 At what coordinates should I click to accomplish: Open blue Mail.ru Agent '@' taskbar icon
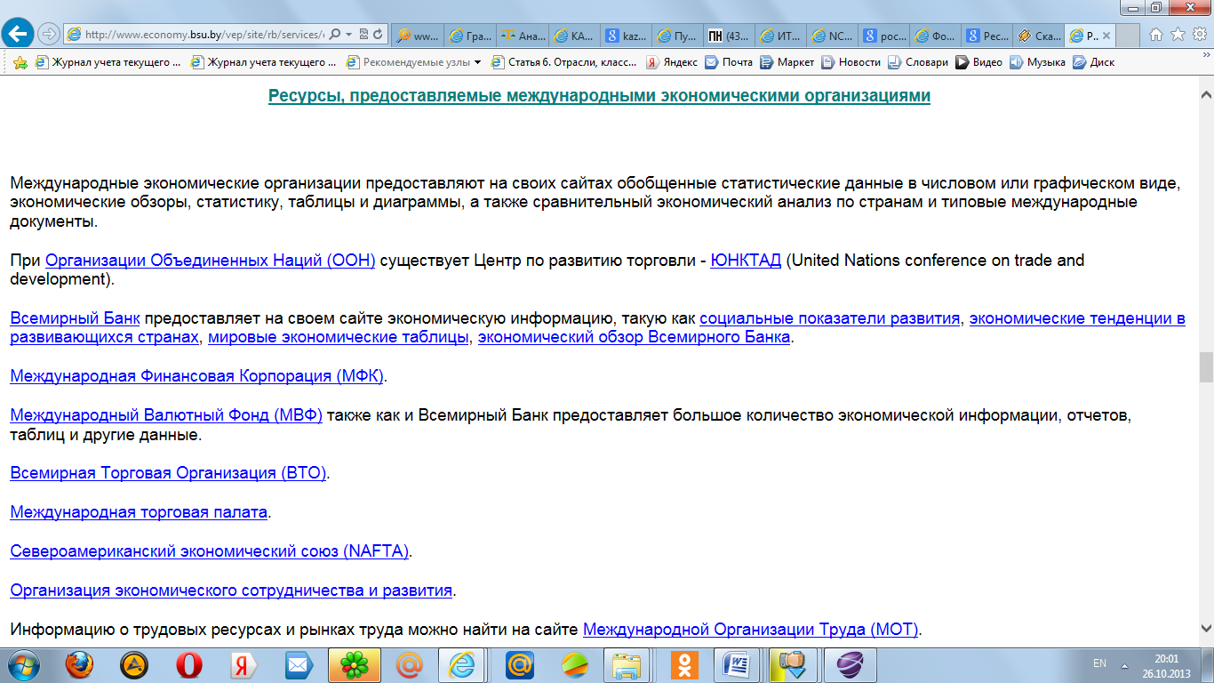[519, 664]
